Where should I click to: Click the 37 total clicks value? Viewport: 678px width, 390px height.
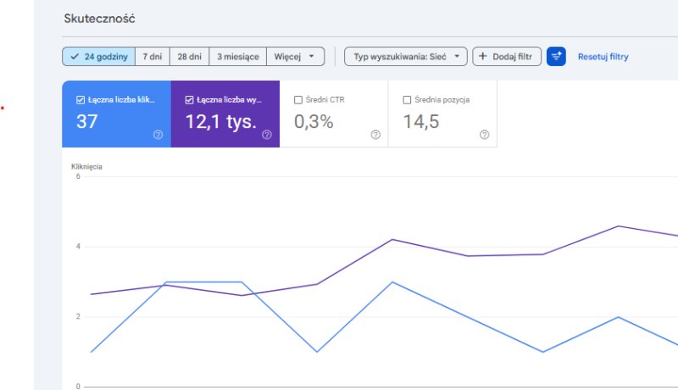(87, 121)
